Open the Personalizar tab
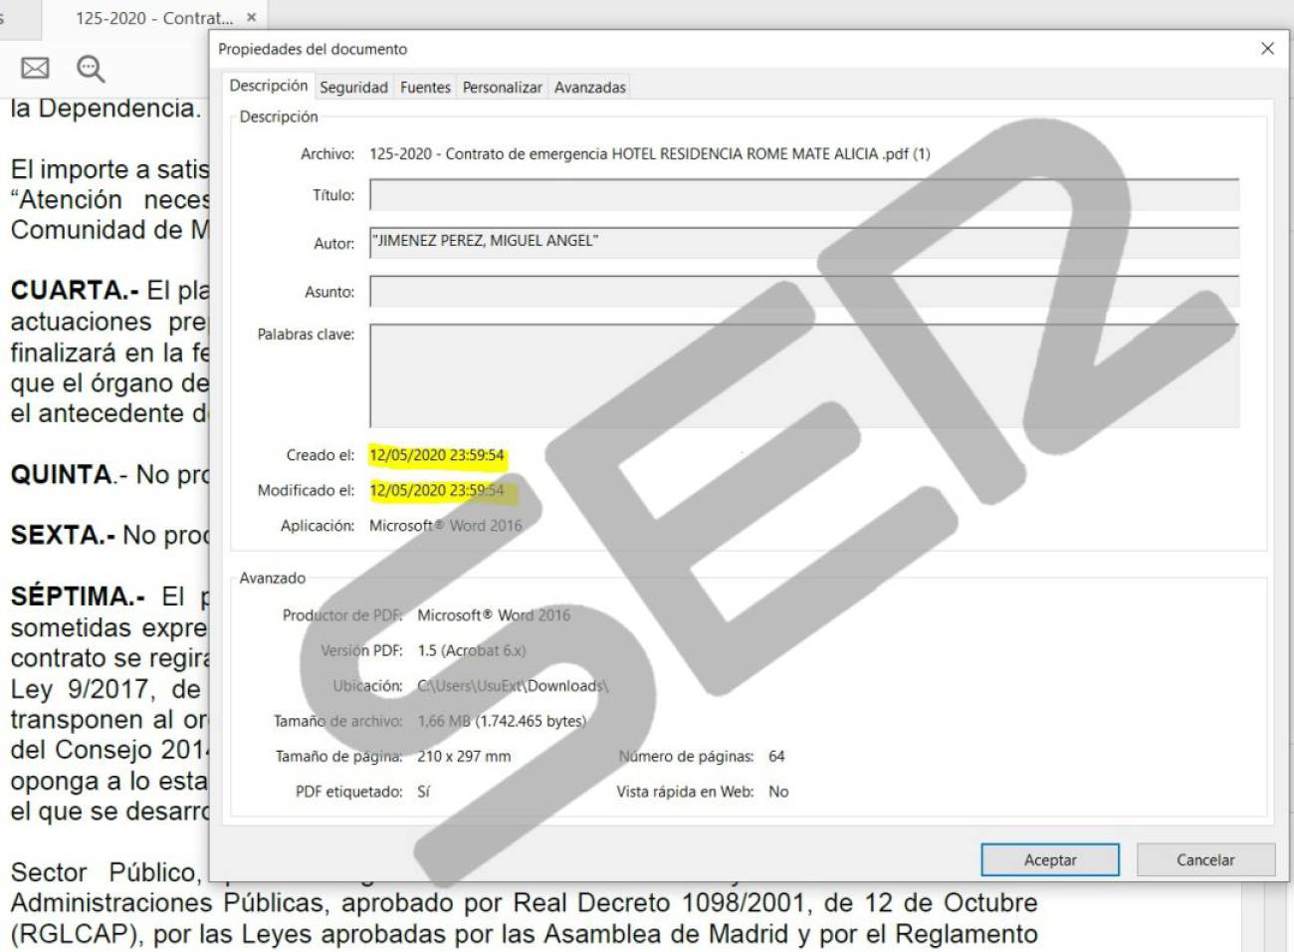This screenshot has width=1294, height=952. (x=502, y=88)
